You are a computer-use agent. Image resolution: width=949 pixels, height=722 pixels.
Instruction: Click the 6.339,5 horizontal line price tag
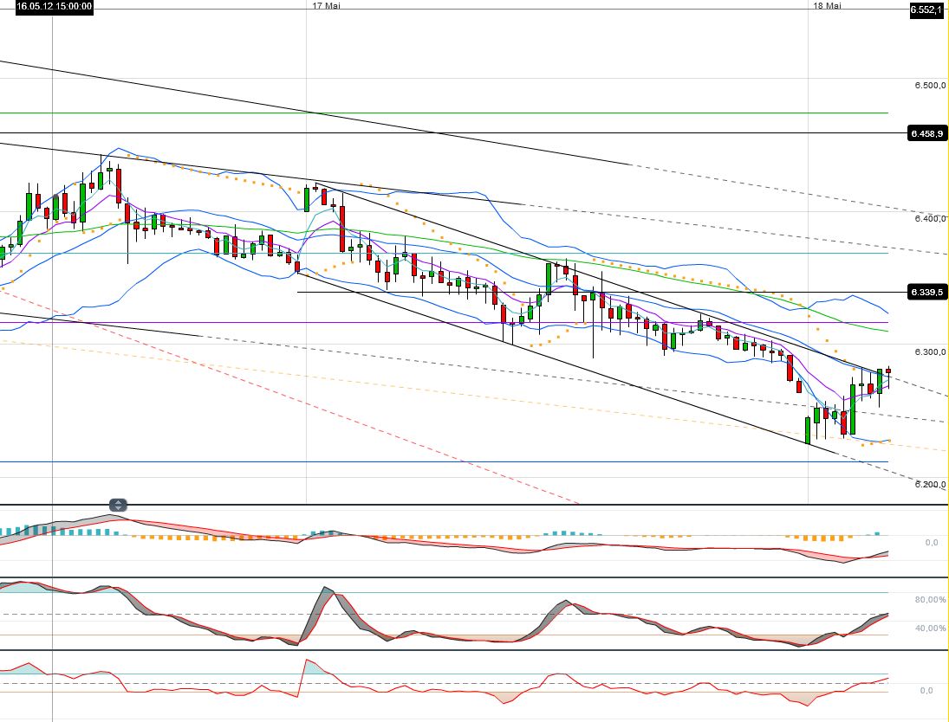coord(926,292)
